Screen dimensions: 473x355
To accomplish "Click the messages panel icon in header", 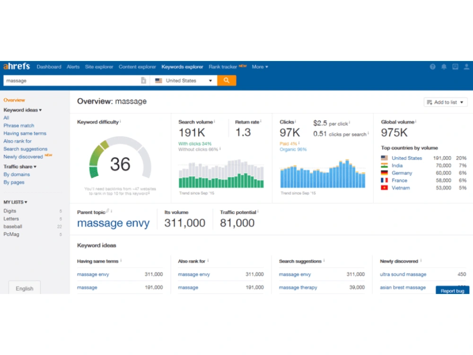I will coord(455,67).
